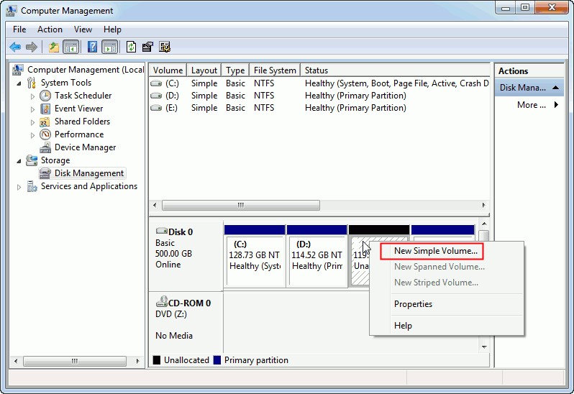Click the Rescan Disks toolbar icon
The width and height of the screenshot is (574, 394).
click(x=148, y=47)
